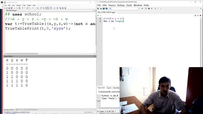
Task: Open Debug menu in Wing
Action: point(121,5)
